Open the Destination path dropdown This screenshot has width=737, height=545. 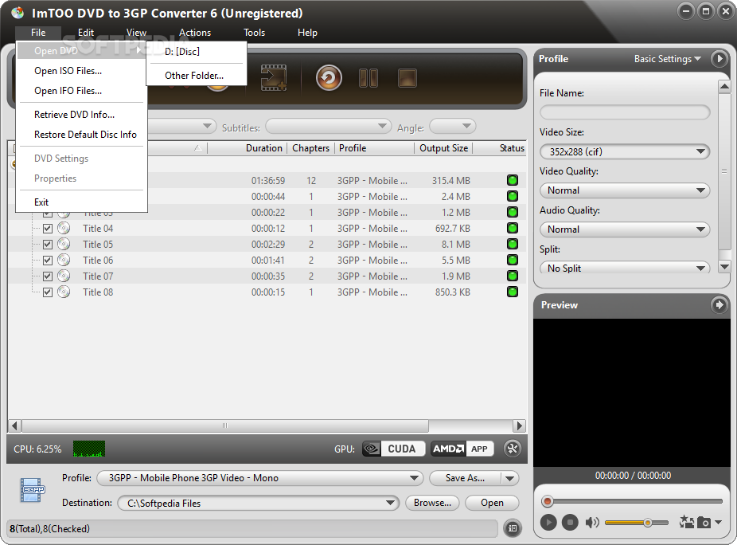click(x=258, y=503)
